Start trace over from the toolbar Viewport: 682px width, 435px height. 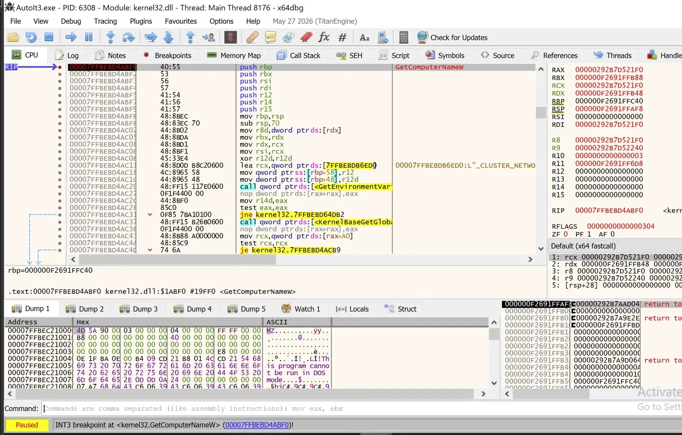point(168,37)
